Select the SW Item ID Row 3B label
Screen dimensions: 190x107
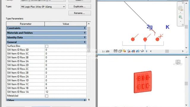18,57
